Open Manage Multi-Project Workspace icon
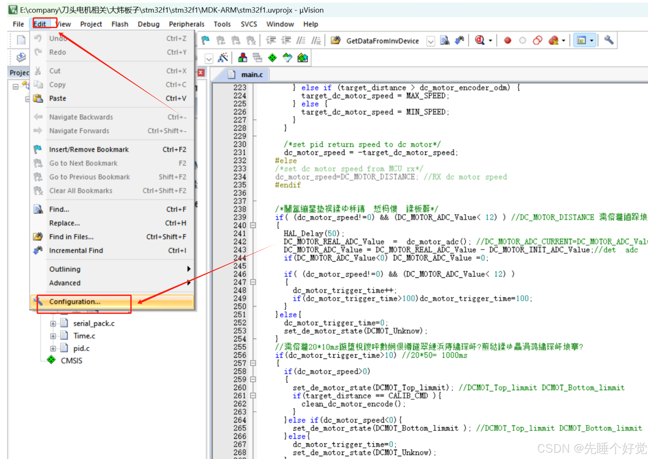648x459 pixels. (x=257, y=58)
